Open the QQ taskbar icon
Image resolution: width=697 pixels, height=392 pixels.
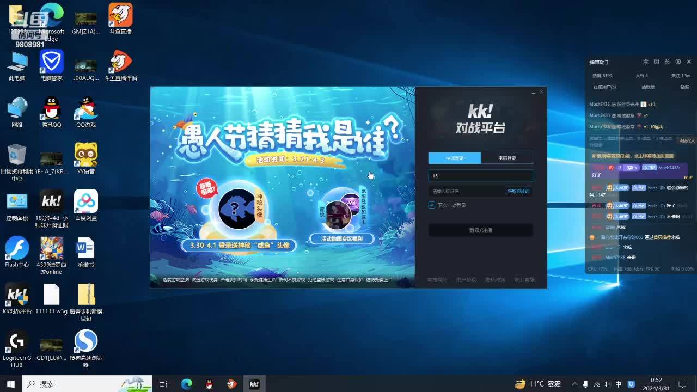[x=209, y=384]
